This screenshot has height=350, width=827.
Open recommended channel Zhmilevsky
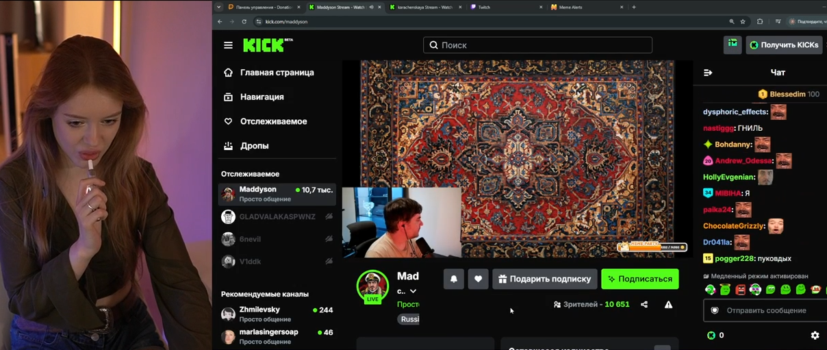(x=277, y=314)
